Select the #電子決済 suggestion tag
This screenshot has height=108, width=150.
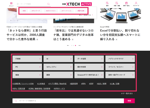[x=81, y=11]
